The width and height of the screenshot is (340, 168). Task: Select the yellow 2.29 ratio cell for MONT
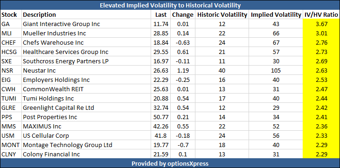pyautogui.click(x=321, y=145)
